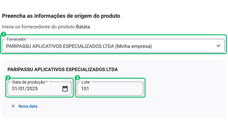Click the Insira os fornecedores instruction text

[46, 27]
